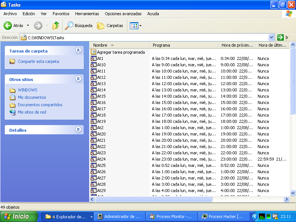Select the At1 scheduled task icon
The height and width of the screenshot is (222, 296).
[94, 58]
